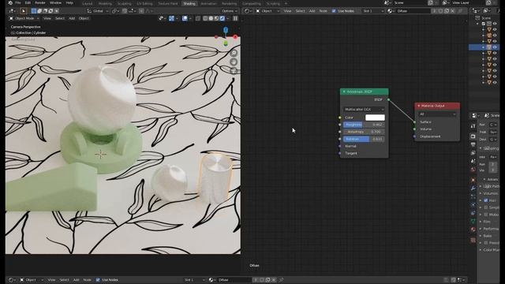This screenshot has width=505, height=284.
Task: Open viewport Options dropdown
Action: click(x=229, y=11)
